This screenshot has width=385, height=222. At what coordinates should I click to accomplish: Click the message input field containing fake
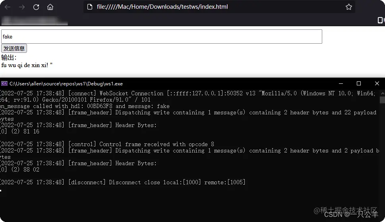pos(162,37)
